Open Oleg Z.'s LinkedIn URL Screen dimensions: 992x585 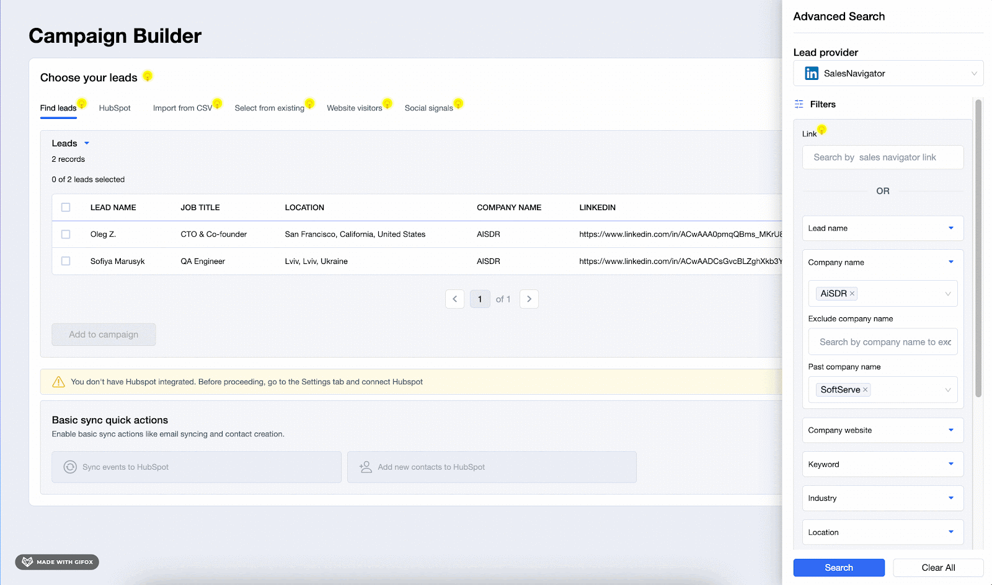click(x=681, y=234)
